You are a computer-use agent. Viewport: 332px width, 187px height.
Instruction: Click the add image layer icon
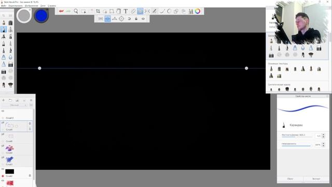(x=17, y=100)
